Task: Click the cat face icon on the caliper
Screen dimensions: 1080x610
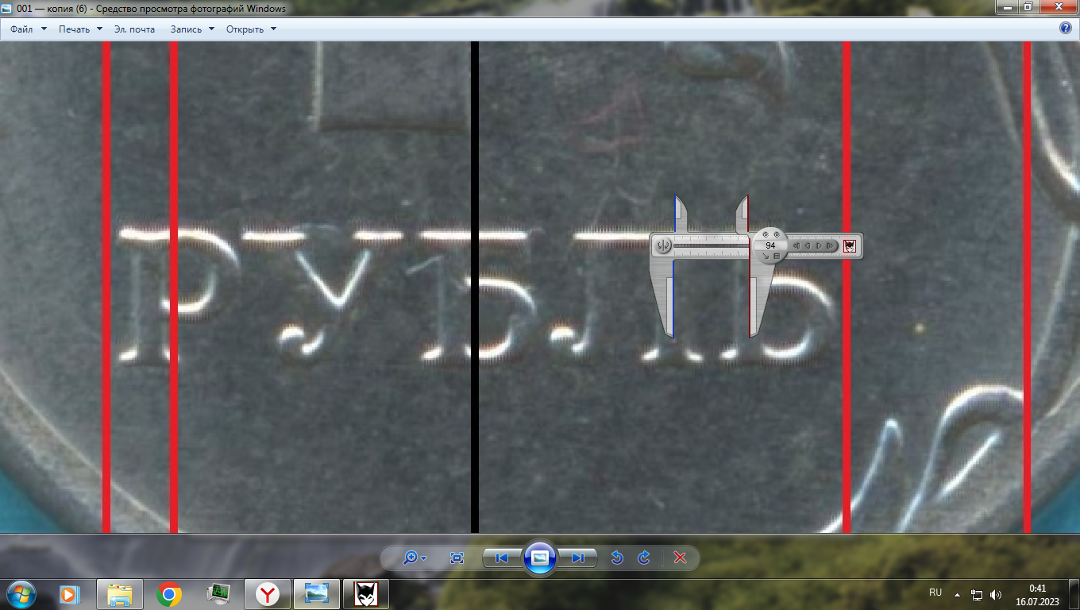Action: click(849, 246)
